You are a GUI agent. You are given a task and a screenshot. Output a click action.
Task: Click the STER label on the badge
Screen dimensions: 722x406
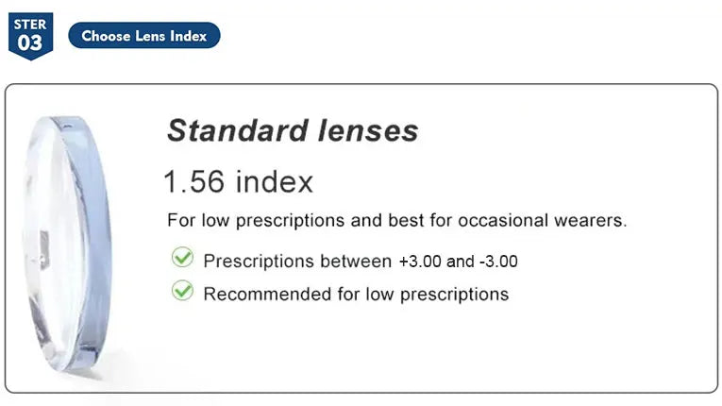click(x=30, y=24)
